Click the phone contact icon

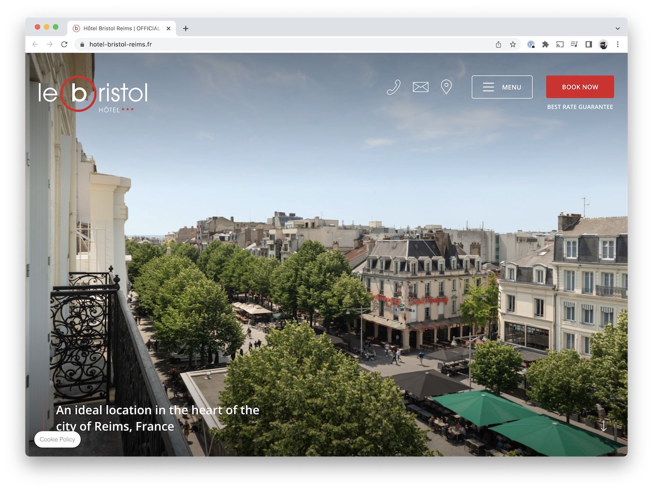(394, 87)
